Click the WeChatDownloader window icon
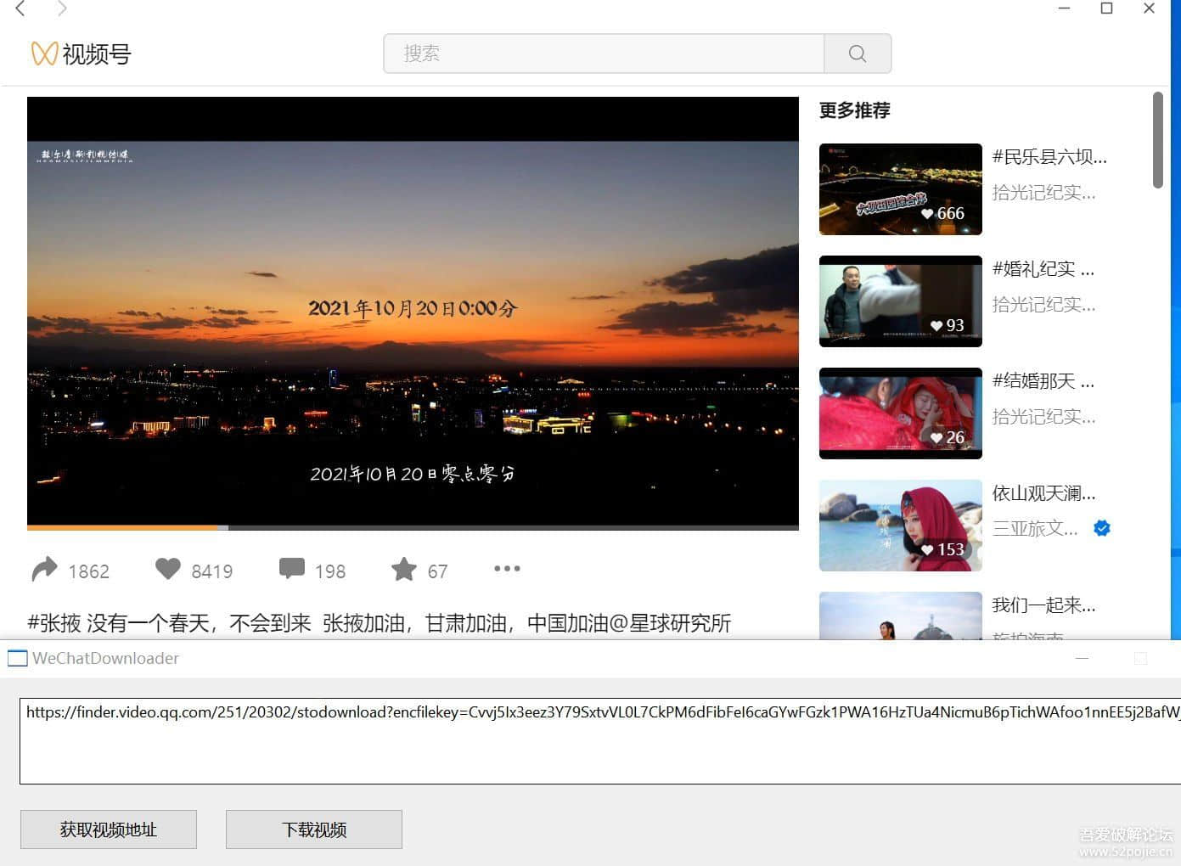 [x=17, y=658]
